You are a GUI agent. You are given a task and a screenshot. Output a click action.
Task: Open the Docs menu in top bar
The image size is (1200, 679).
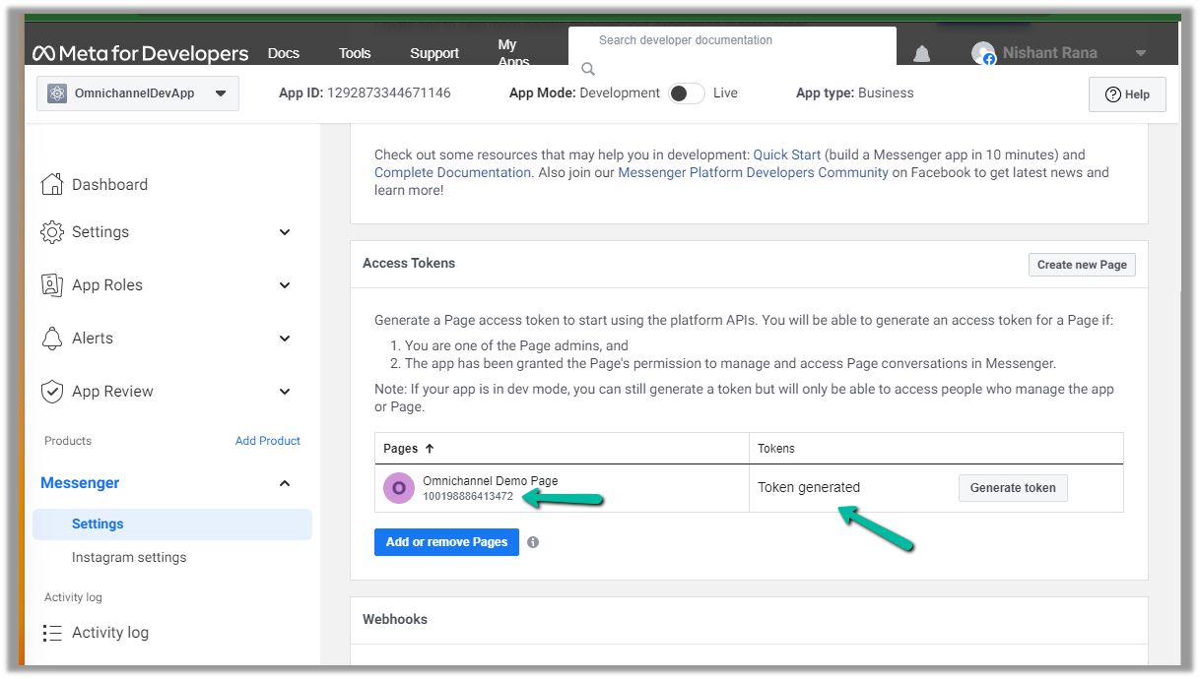pyautogui.click(x=284, y=53)
